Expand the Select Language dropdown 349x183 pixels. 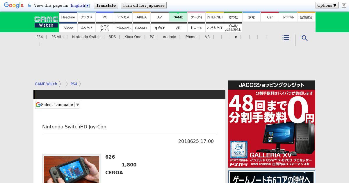pyautogui.click(x=57, y=105)
